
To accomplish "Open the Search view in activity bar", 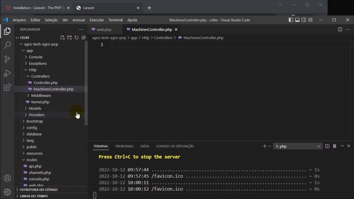I will coord(7,45).
